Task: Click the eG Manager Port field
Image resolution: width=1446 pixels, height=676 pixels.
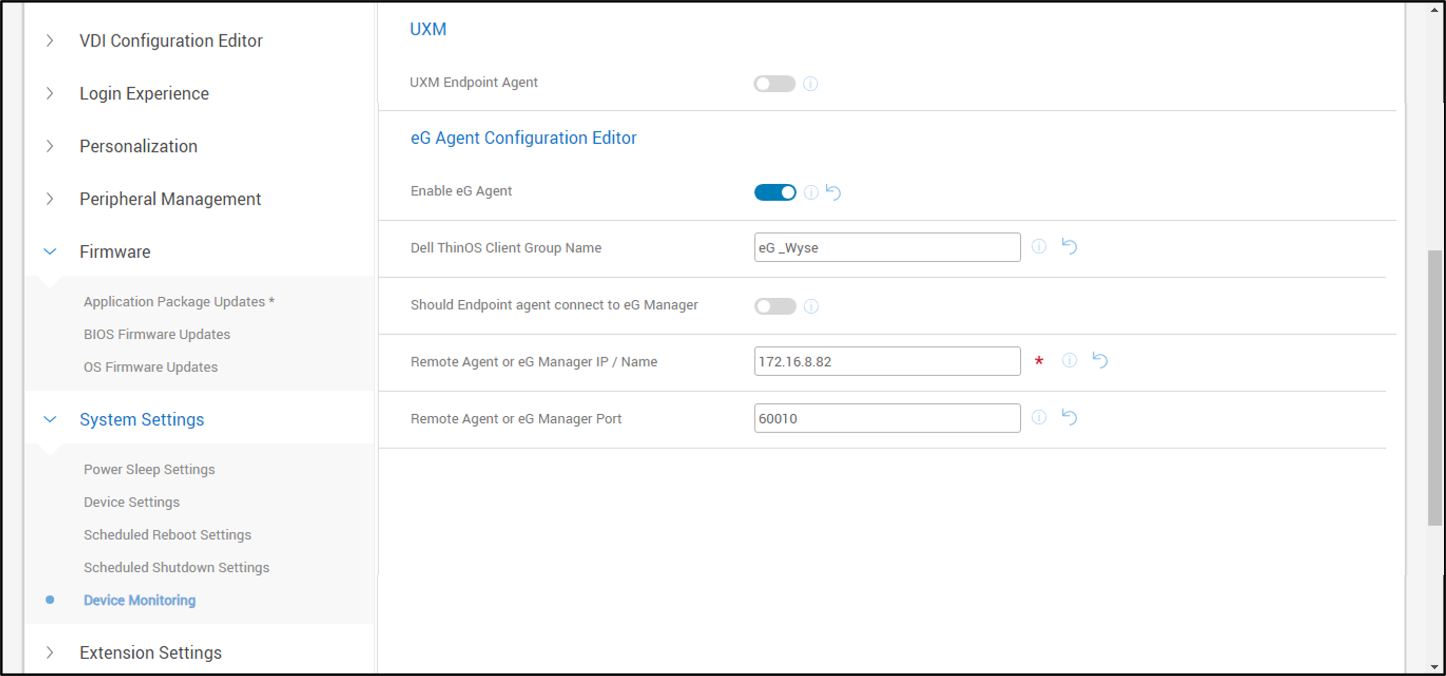Action: [887, 418]
